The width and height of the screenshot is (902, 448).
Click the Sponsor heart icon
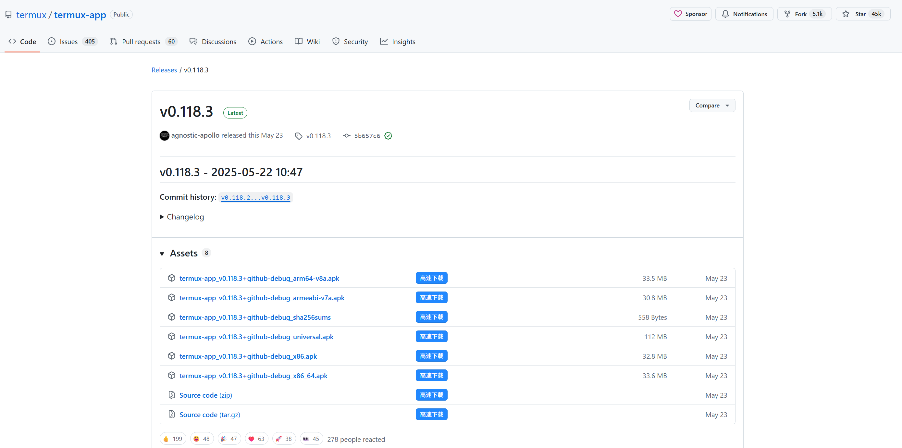pyautogui.click(x=678, y=14)
